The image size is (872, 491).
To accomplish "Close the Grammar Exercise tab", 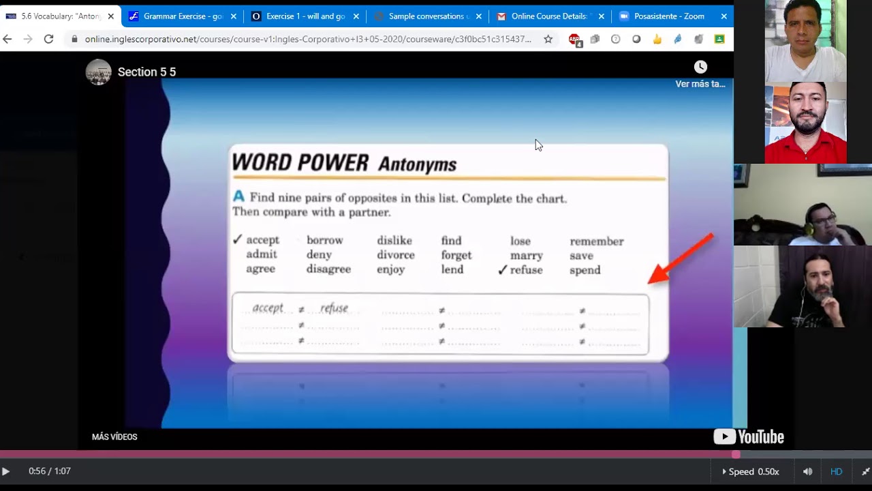I will [234, 16].
